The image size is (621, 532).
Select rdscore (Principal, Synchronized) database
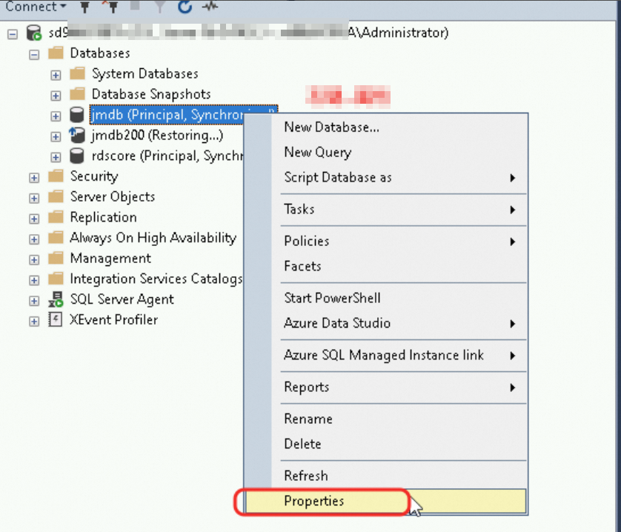coord(167,156)
